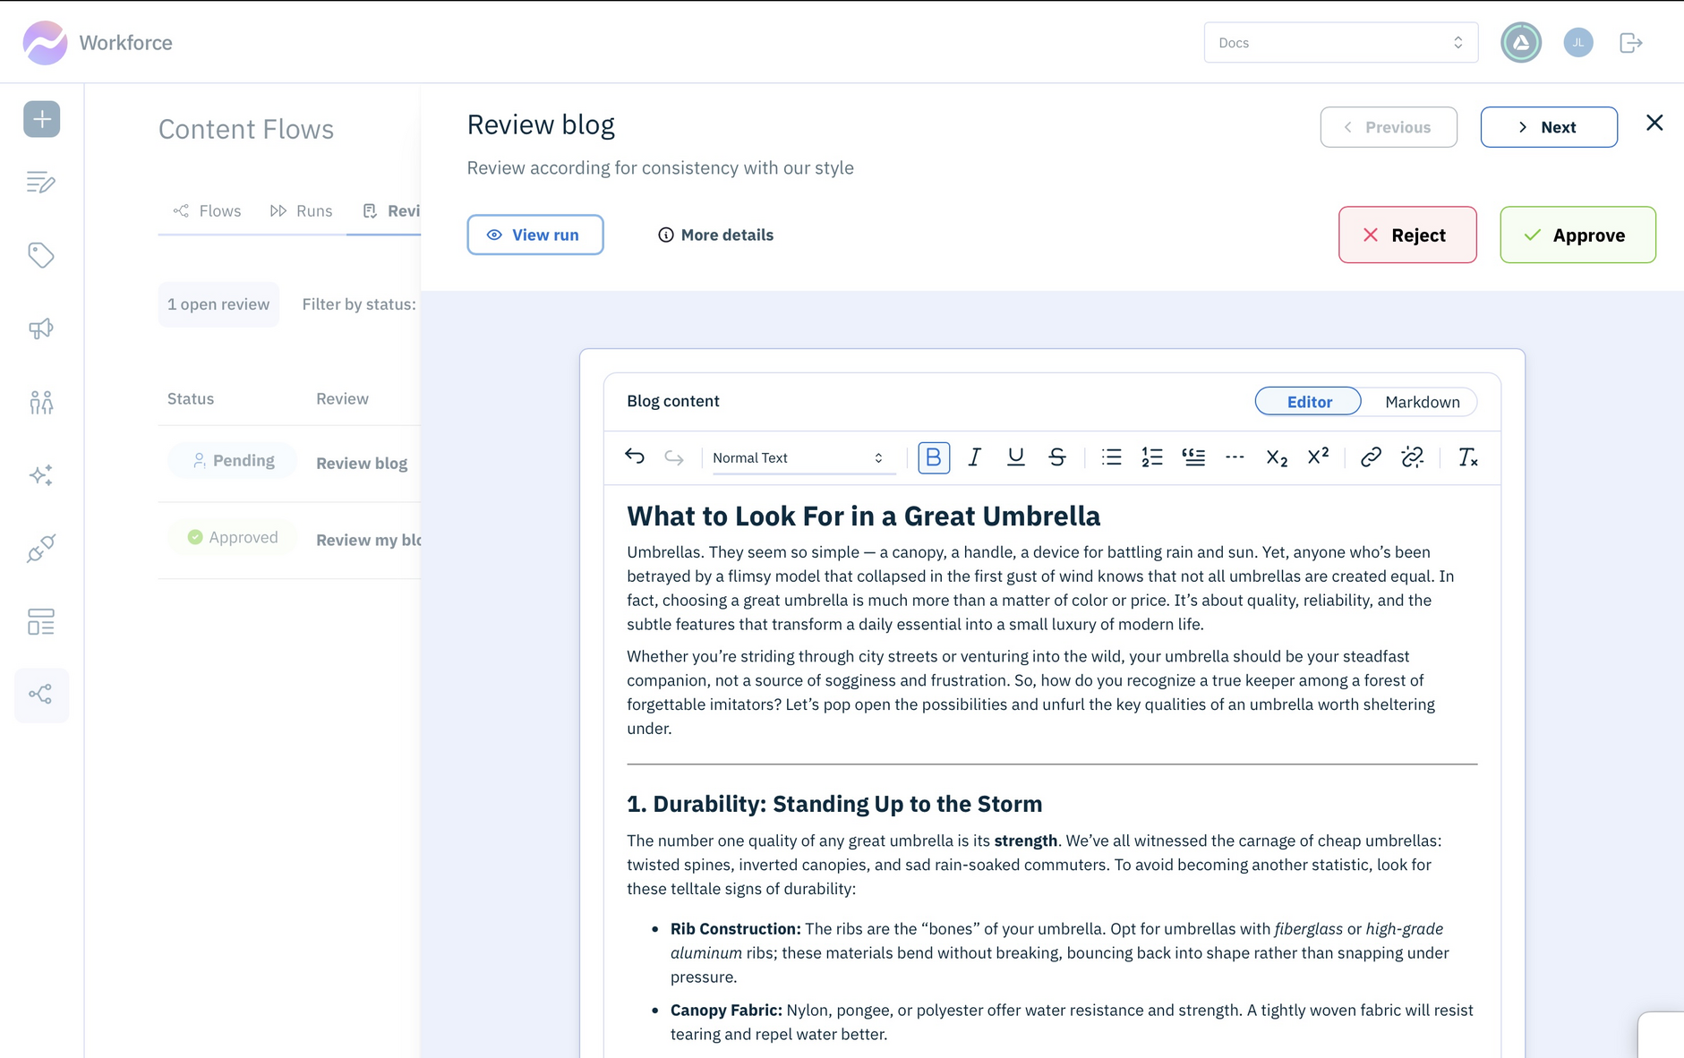Clear text formatting with the Tx icon
Screen dimensions: 1684x1058
pos(1467,456)
